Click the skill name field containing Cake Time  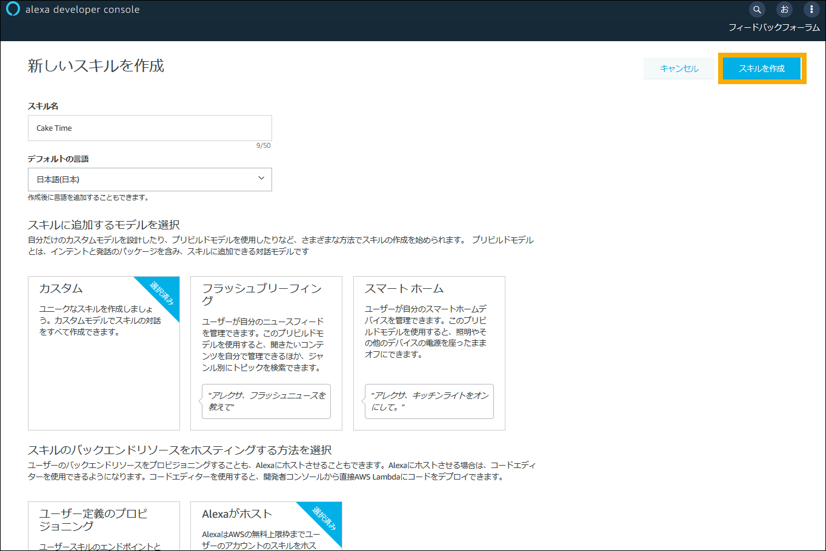click(150, 128)
